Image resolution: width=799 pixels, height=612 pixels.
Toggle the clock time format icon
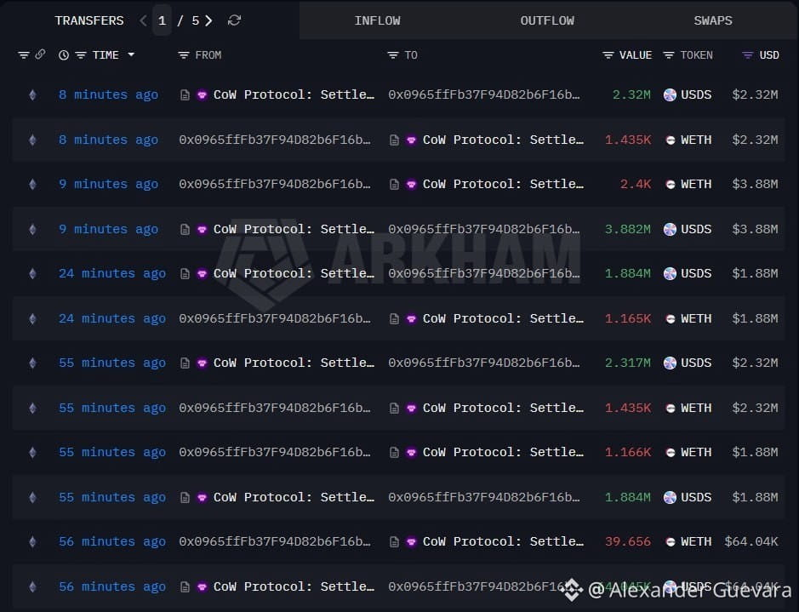pos(64,55)
